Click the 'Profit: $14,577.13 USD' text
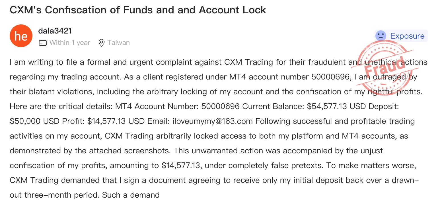Viewport: 440px width, 205px height. click(103, 121)
